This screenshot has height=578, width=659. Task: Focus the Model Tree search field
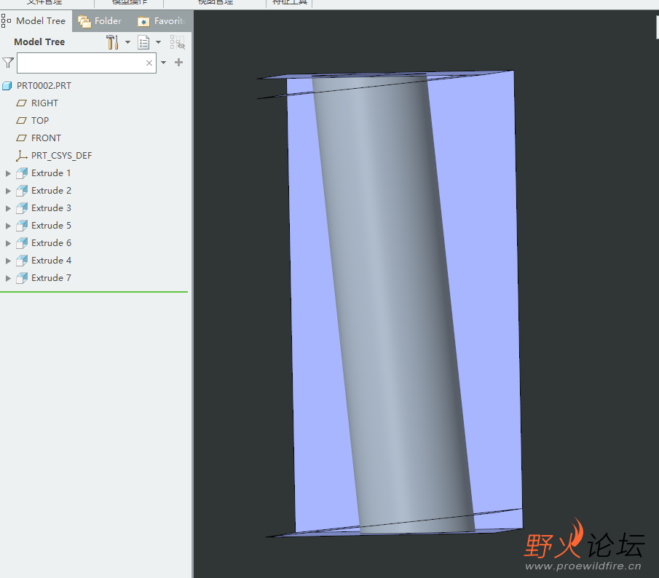[87, 63]
